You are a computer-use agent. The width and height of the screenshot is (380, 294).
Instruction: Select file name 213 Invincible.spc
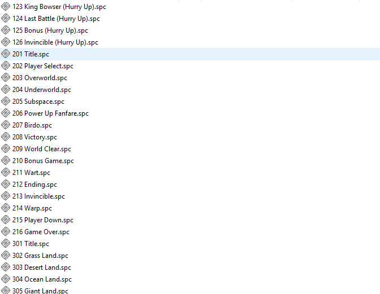point(38,196)
